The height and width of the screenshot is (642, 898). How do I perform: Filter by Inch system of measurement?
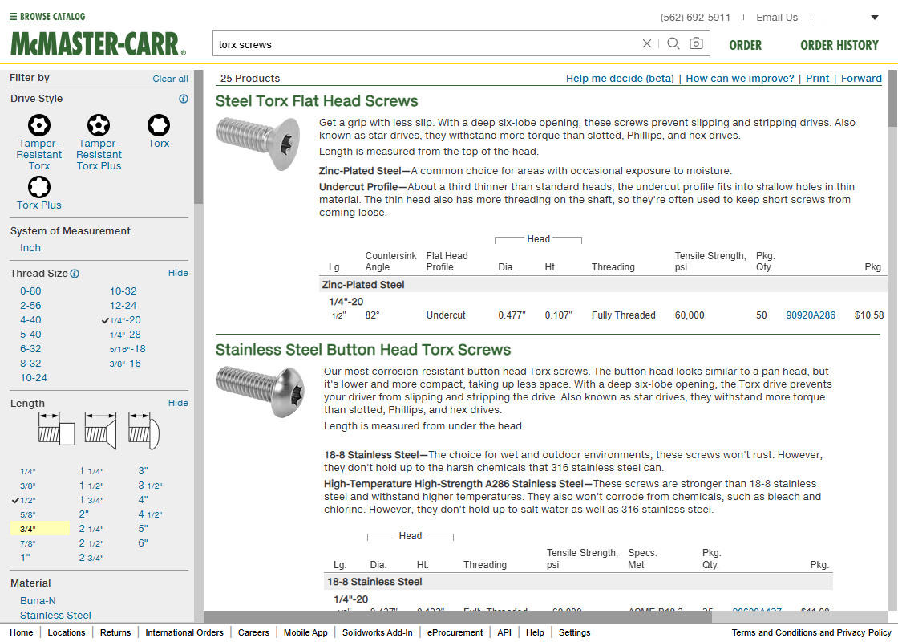pyautogui.click(x=30, y=248)
